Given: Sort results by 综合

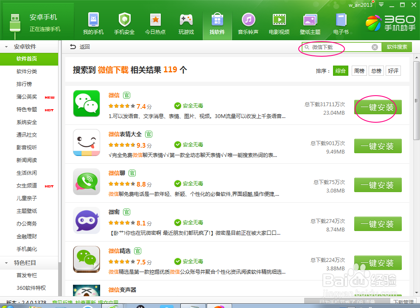Looking at the screenshot, I should point(340,71).
